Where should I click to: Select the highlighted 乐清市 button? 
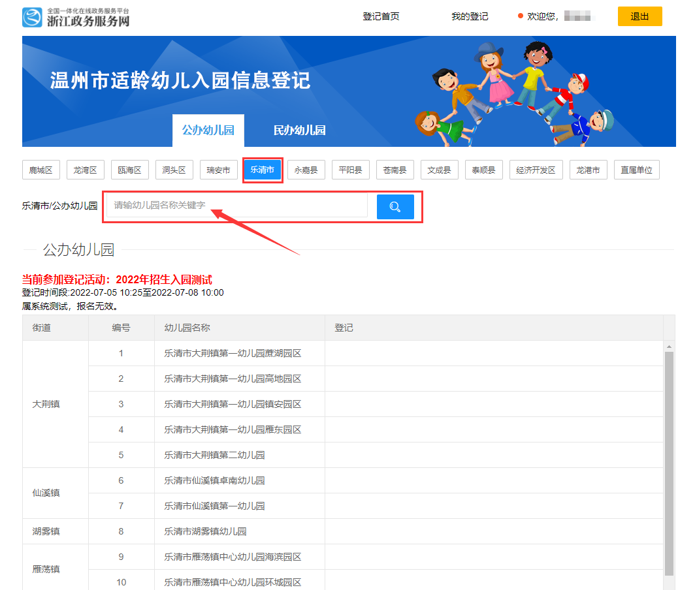263,170
